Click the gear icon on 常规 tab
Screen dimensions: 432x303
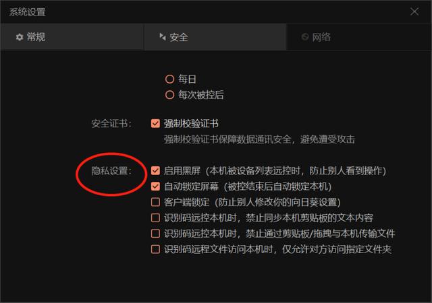(x=20, y=37)
